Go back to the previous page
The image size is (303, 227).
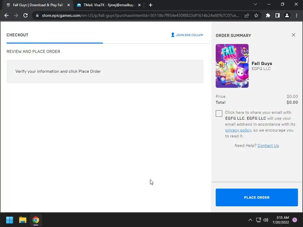[x=7, y=15]
